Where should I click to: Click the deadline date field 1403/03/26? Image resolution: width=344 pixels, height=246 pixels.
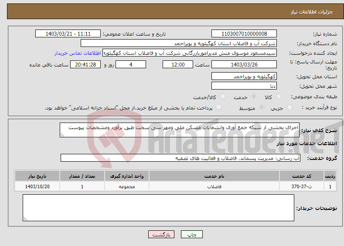click(244, 64)
